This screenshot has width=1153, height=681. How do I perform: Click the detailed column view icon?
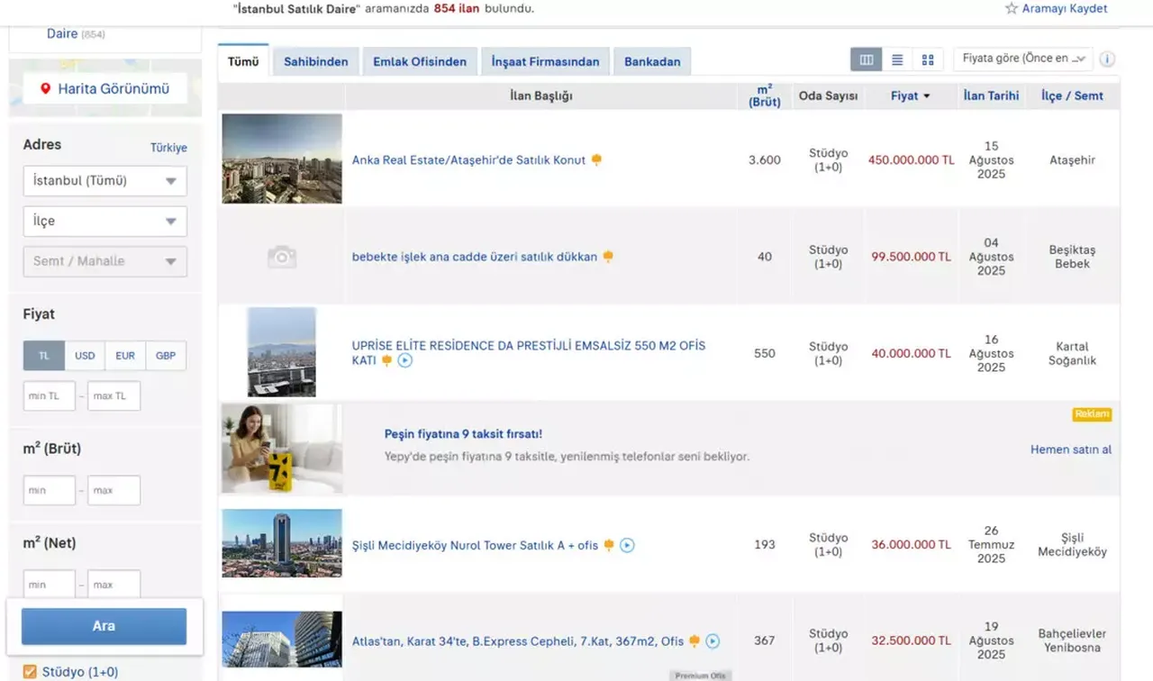click(x=866, y=59)
